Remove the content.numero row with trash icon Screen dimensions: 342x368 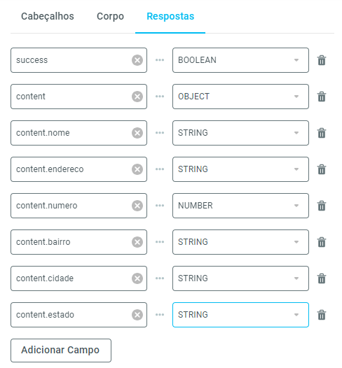point(322,206)
